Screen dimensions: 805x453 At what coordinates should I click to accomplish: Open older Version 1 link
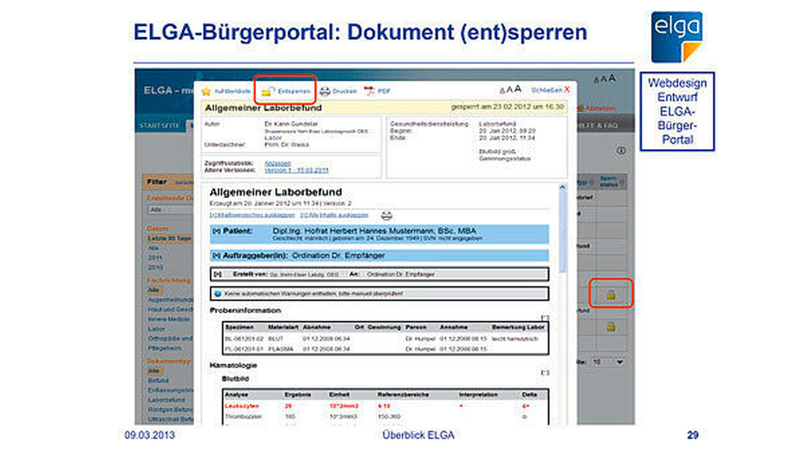click(x=297, y=170)
